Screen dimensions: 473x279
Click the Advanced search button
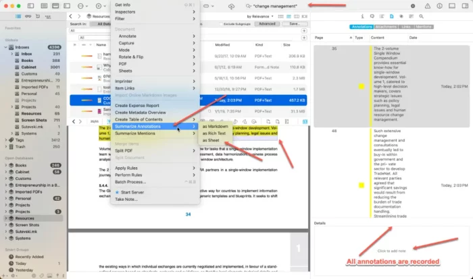[267, 24]
